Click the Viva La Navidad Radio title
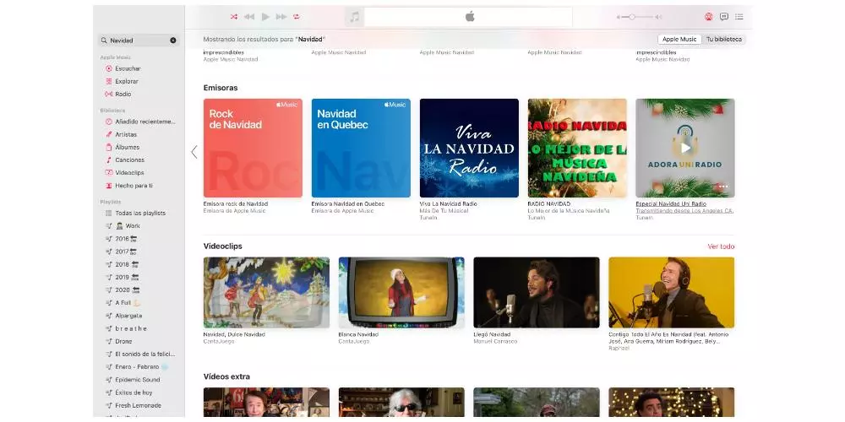The image size is (845, 422). 449,204
